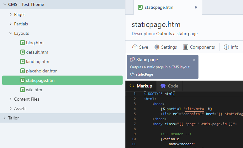Click the blog.htm layout file icon

click(23, 43)
